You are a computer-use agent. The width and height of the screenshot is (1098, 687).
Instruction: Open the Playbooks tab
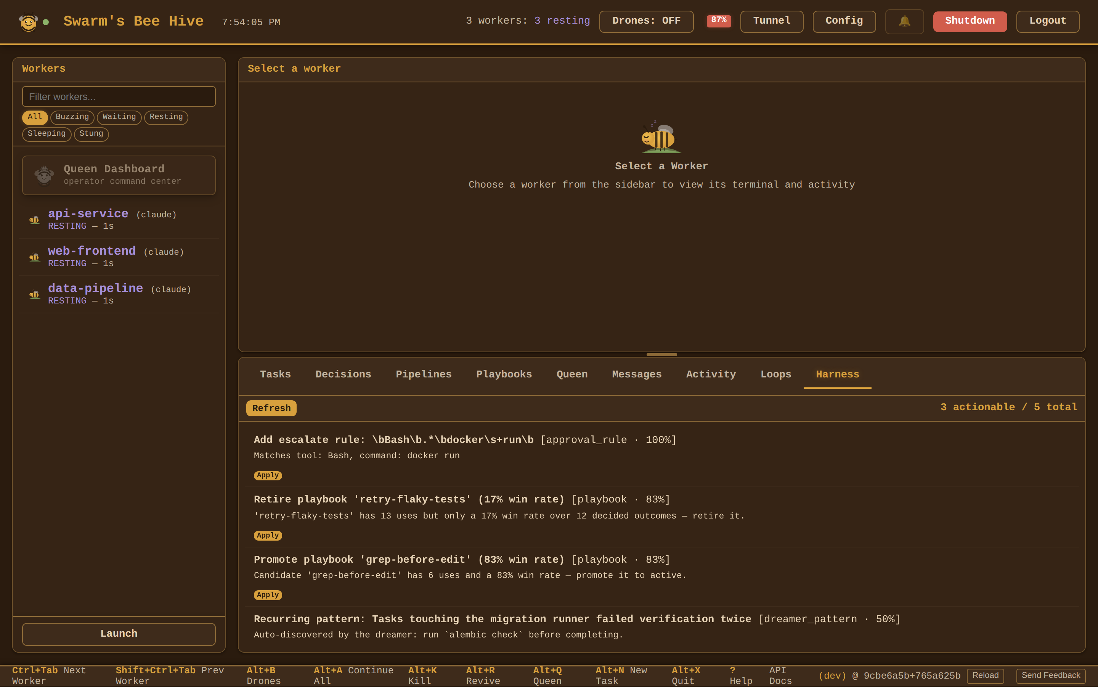[504, 374]
